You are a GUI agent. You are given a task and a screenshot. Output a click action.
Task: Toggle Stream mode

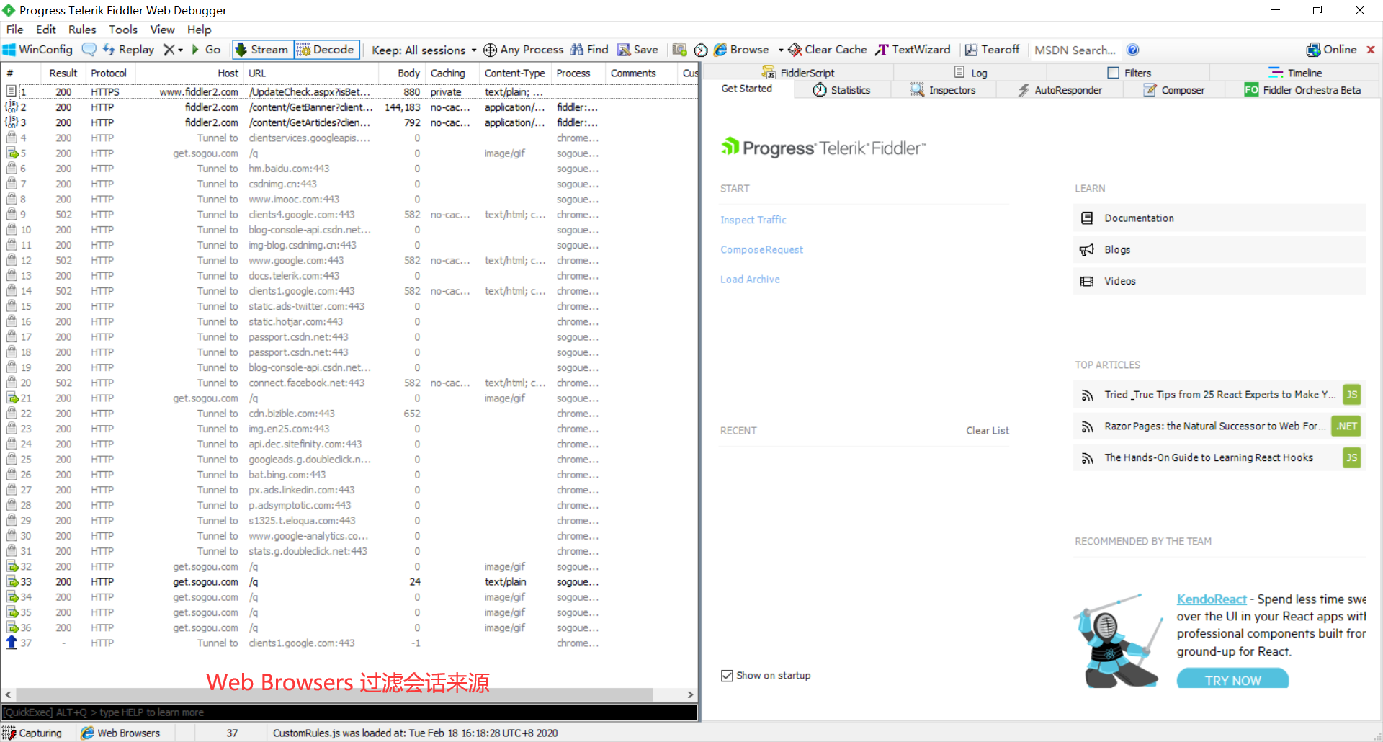pos(262,50)
